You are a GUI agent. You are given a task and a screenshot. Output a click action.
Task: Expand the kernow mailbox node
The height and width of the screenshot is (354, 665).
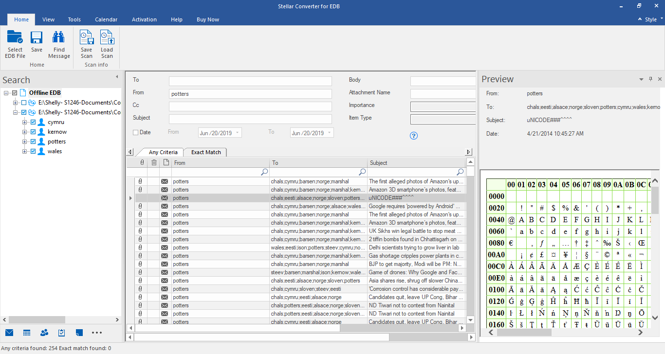(25, 132)
